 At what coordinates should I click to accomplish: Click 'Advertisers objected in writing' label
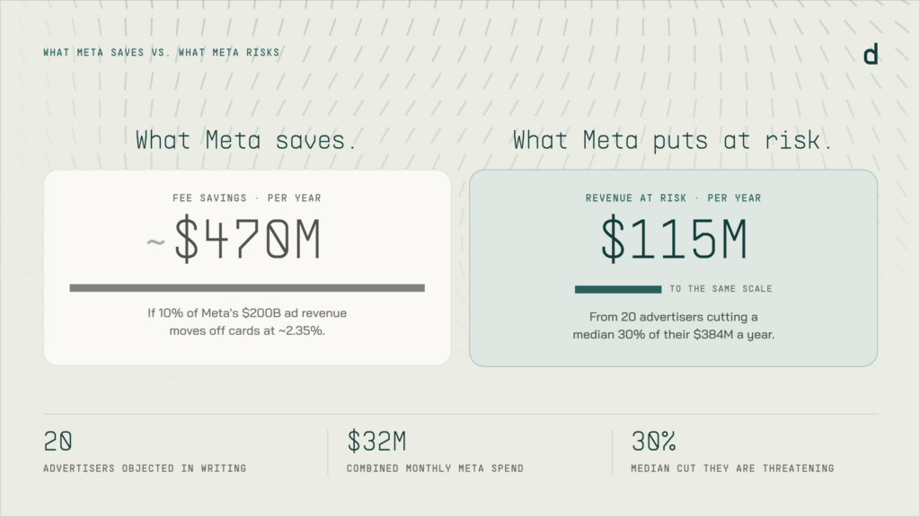tap(145, 469)
